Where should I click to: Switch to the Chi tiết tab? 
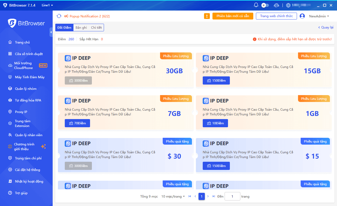pyautogui.click(x=96, y=28)
